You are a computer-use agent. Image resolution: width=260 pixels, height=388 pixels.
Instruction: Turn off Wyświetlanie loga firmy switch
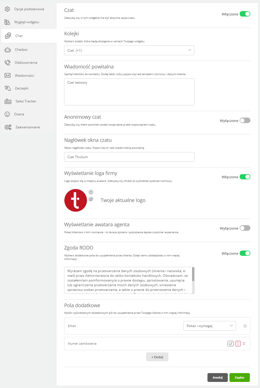(x=245, y=177)
